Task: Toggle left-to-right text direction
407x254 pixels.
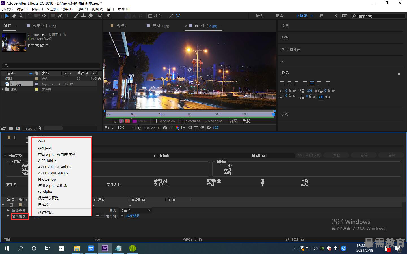Action: pos(321,97)
